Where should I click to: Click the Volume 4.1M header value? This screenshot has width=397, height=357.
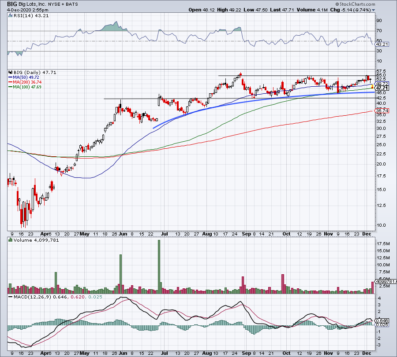pyautogui.click(x=312, y=10)
